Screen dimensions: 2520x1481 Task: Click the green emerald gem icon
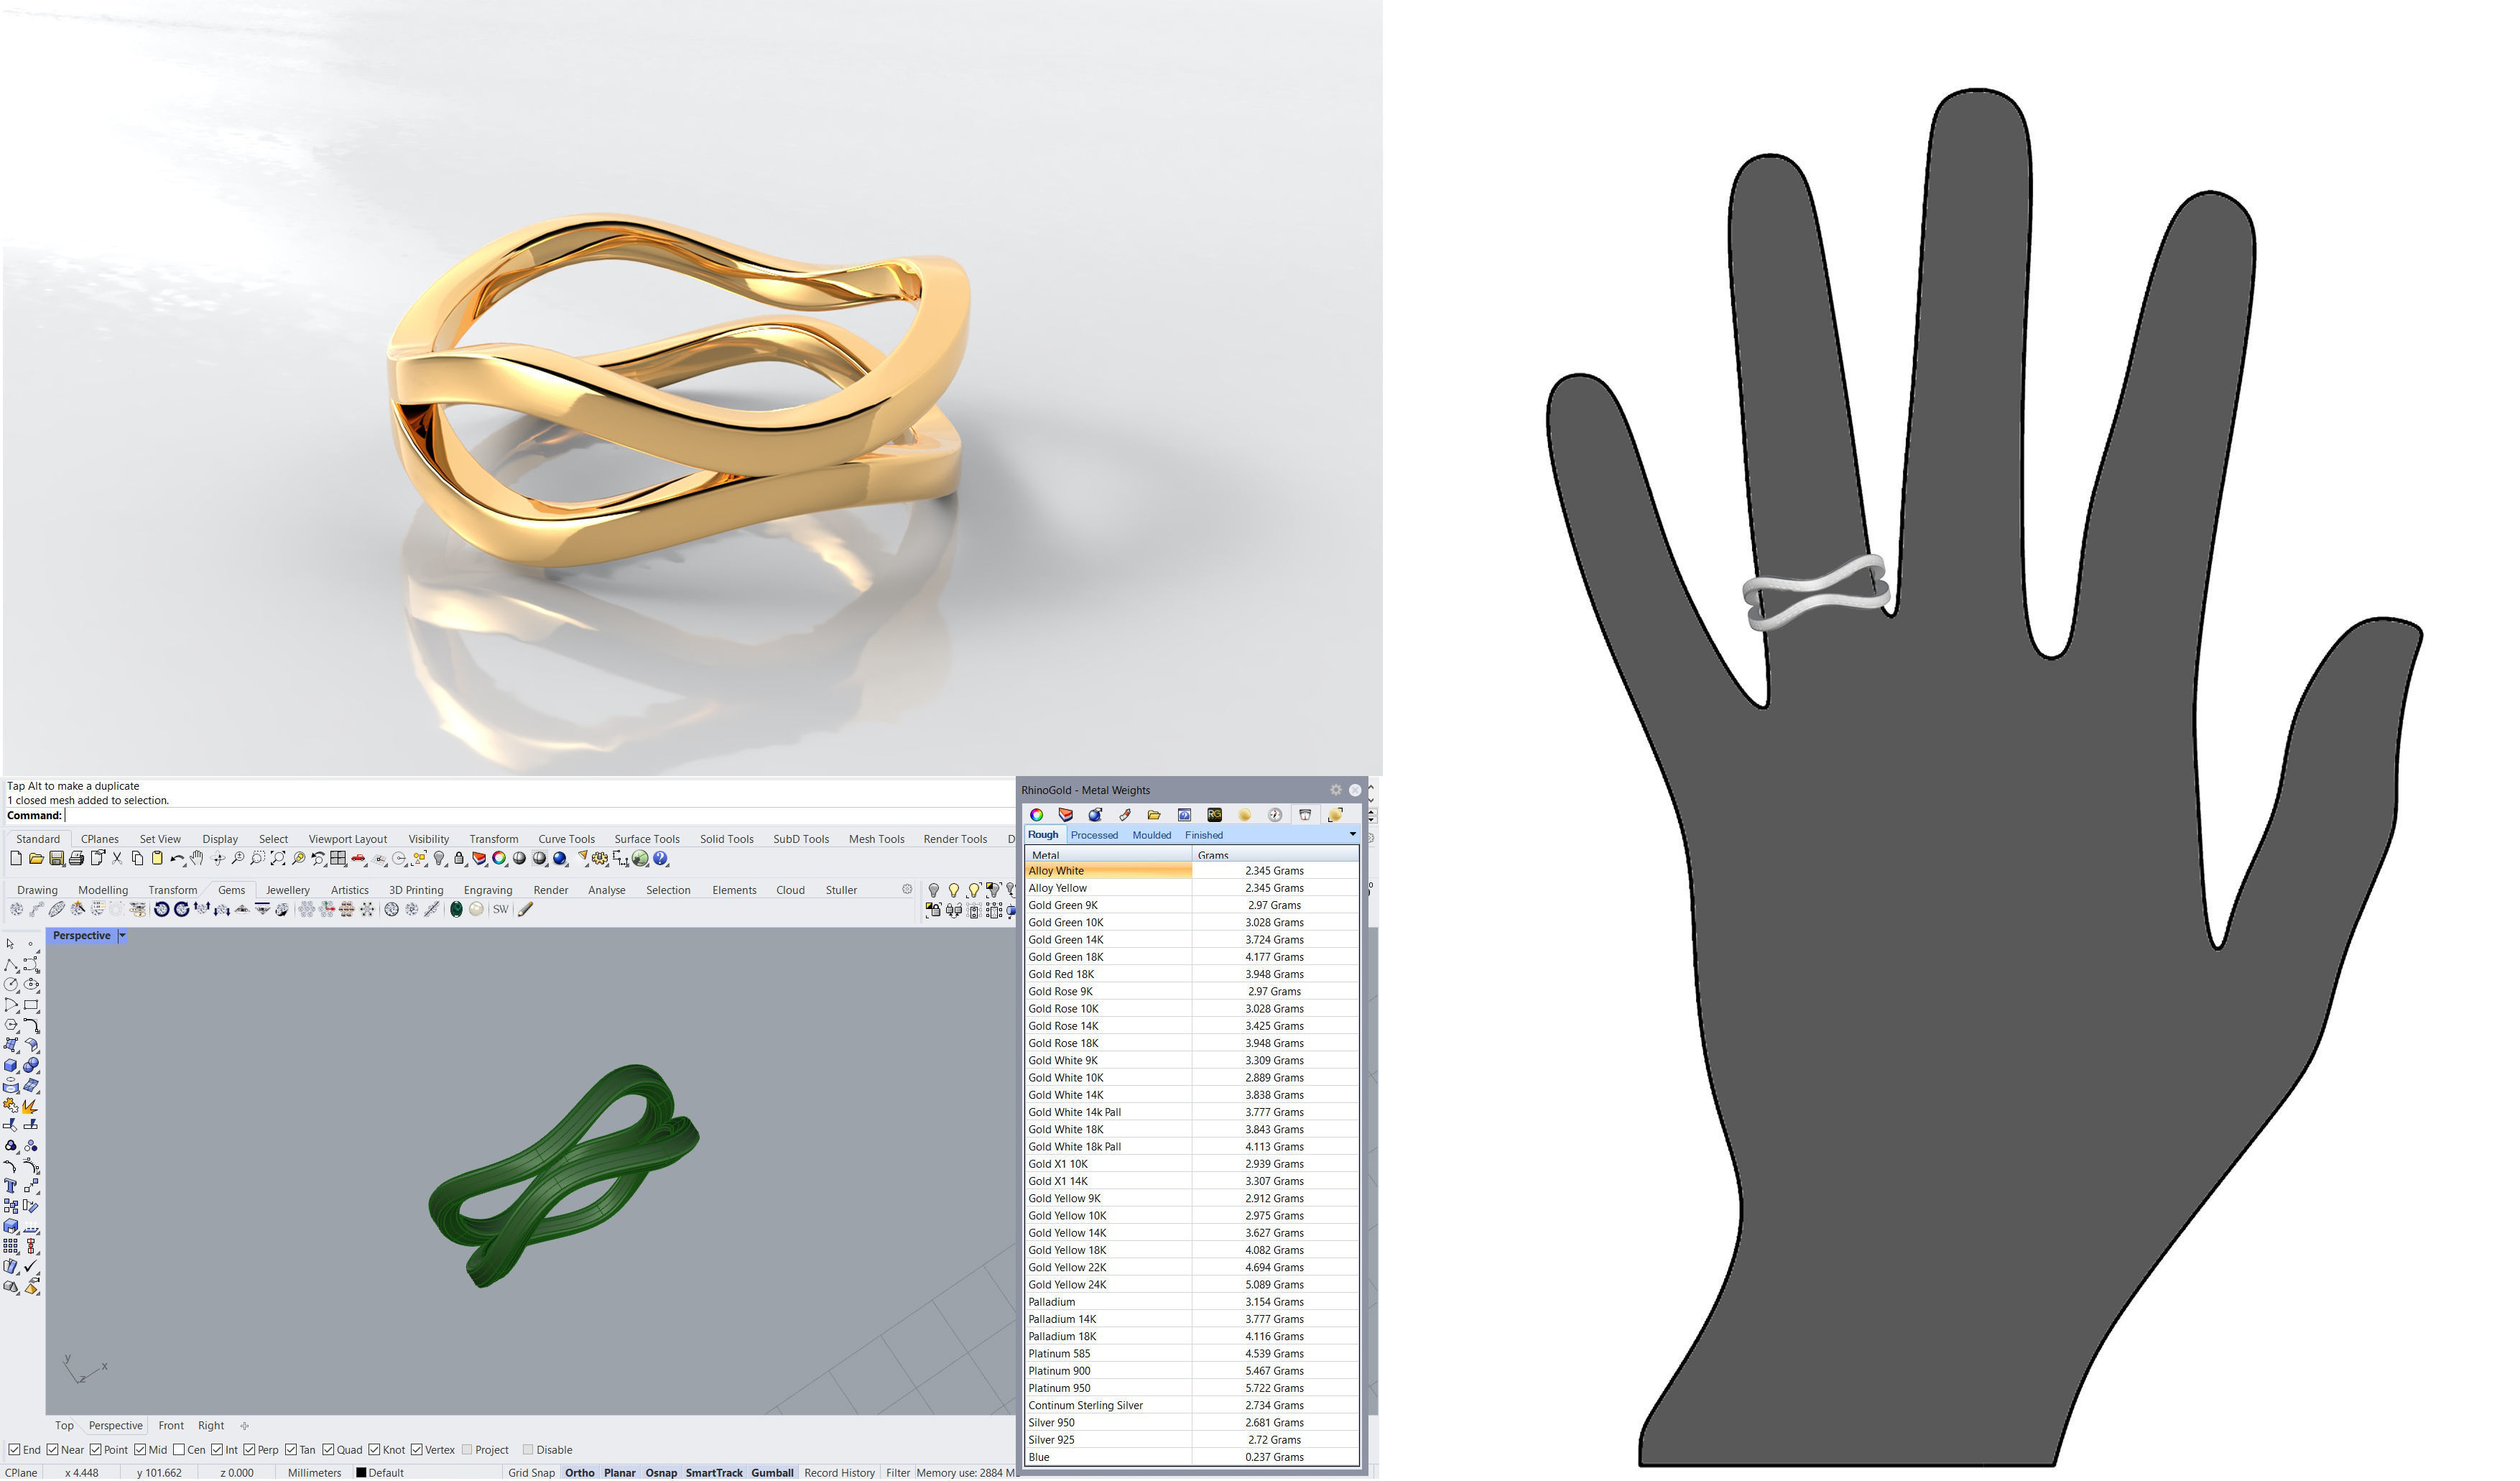[x=456, y=910]
